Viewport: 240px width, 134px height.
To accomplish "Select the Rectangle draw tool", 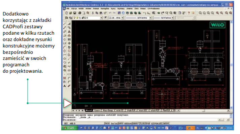I will coord(65,43).
